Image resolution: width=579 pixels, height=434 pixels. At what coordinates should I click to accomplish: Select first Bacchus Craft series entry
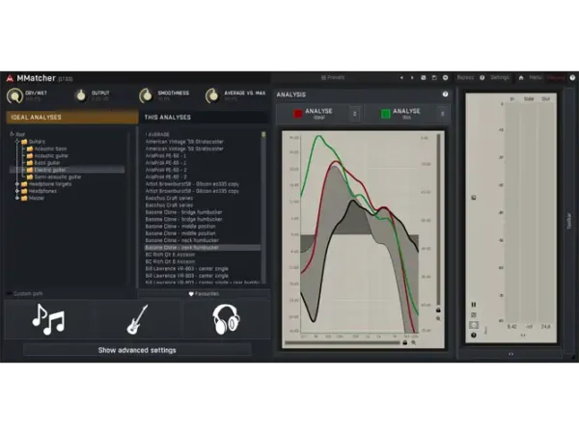pyautogui.click(x=169, y=198)
